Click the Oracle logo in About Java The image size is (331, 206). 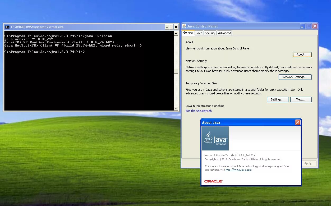pos(213,181)
